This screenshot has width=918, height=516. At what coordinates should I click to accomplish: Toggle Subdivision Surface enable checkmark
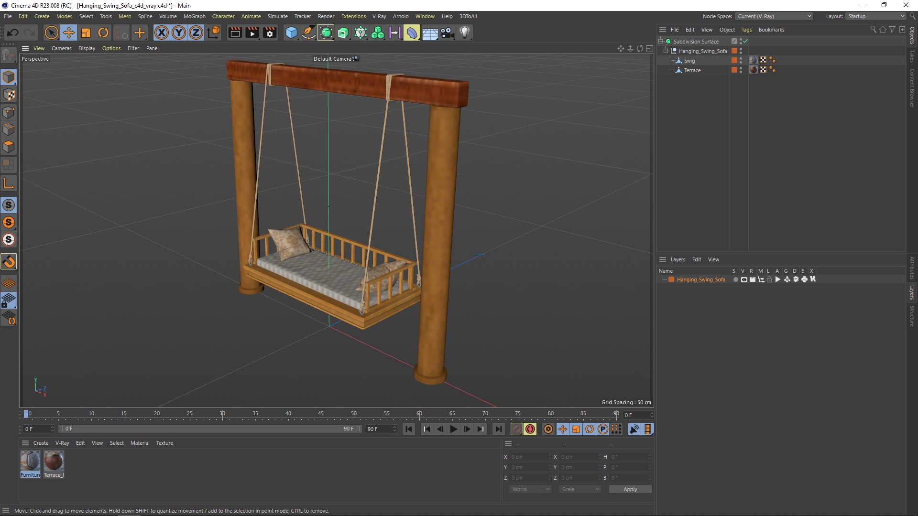(745, 41)
